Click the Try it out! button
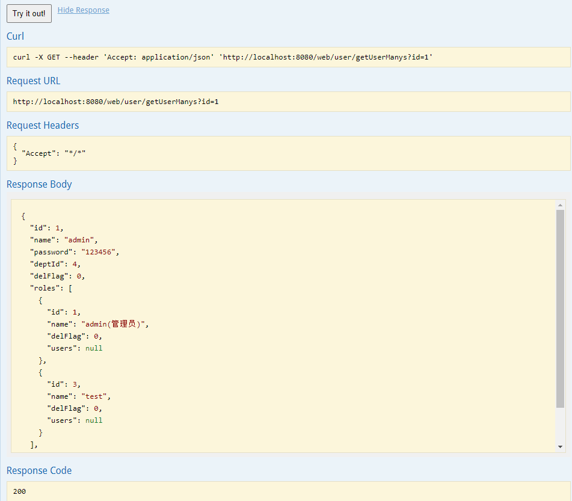 click(29, 13)
